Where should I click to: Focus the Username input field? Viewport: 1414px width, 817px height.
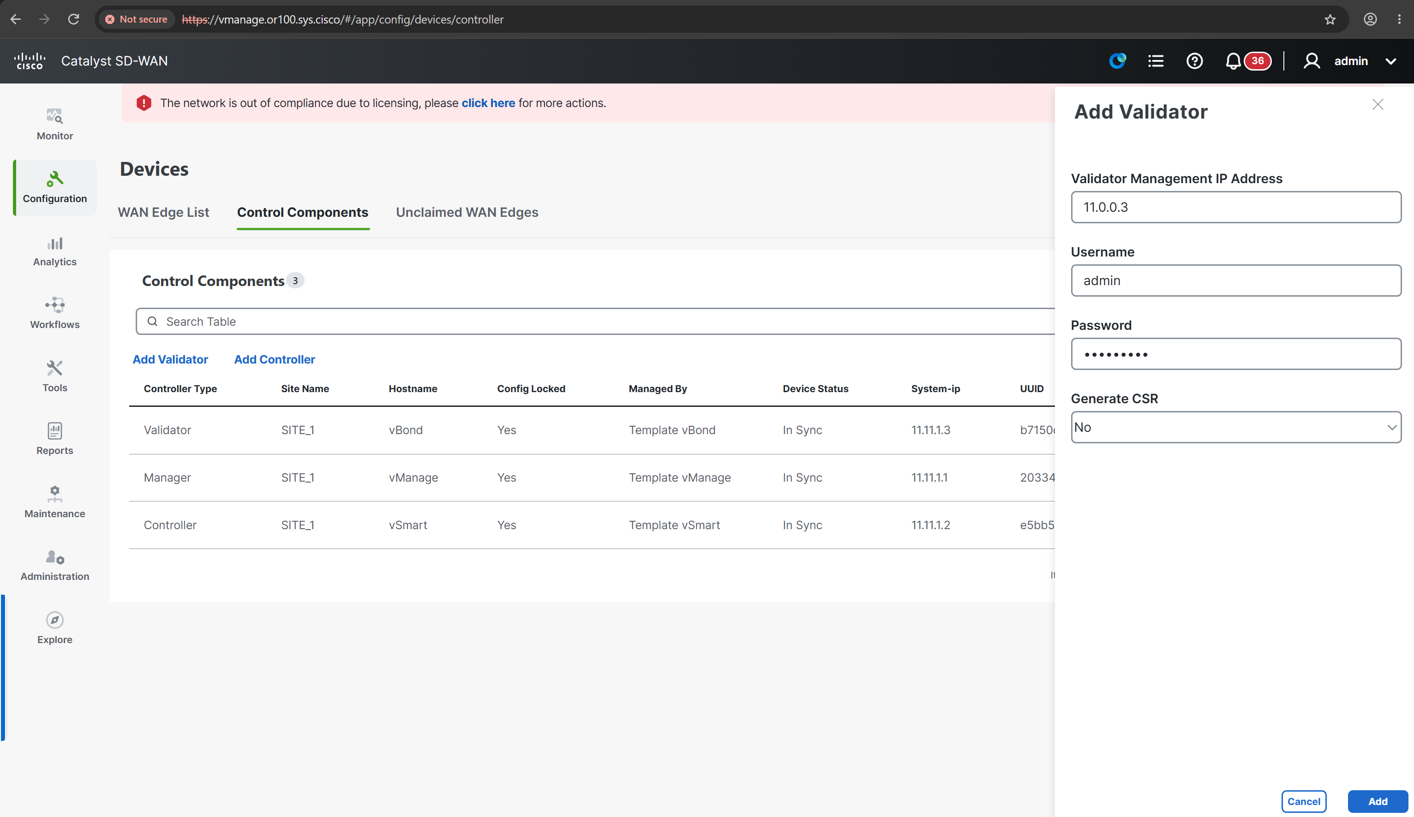(1235, 280)
